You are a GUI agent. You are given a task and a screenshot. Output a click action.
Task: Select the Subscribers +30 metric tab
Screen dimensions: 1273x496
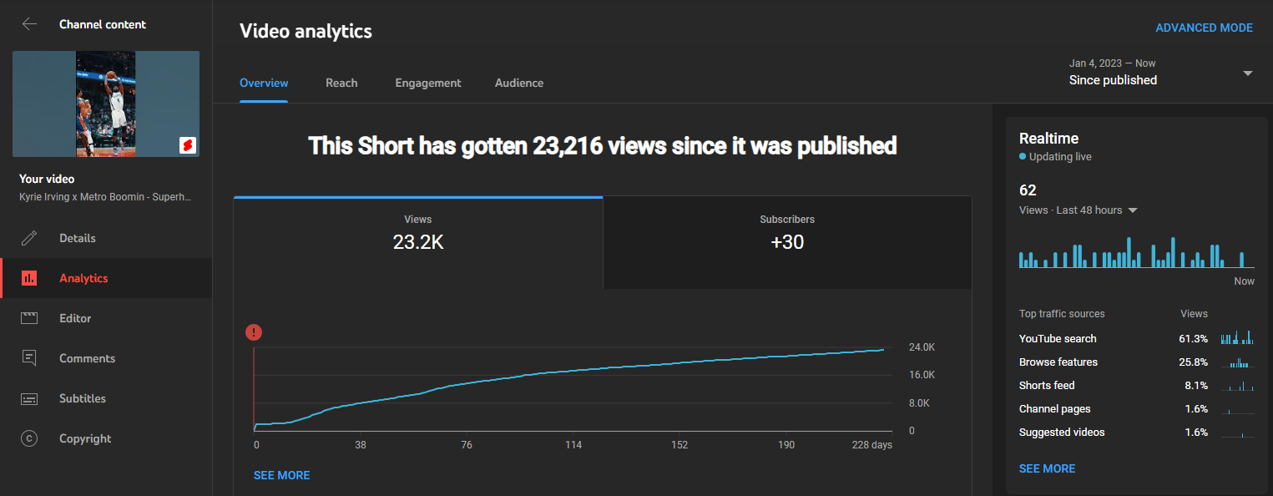(x=787, y=242)
